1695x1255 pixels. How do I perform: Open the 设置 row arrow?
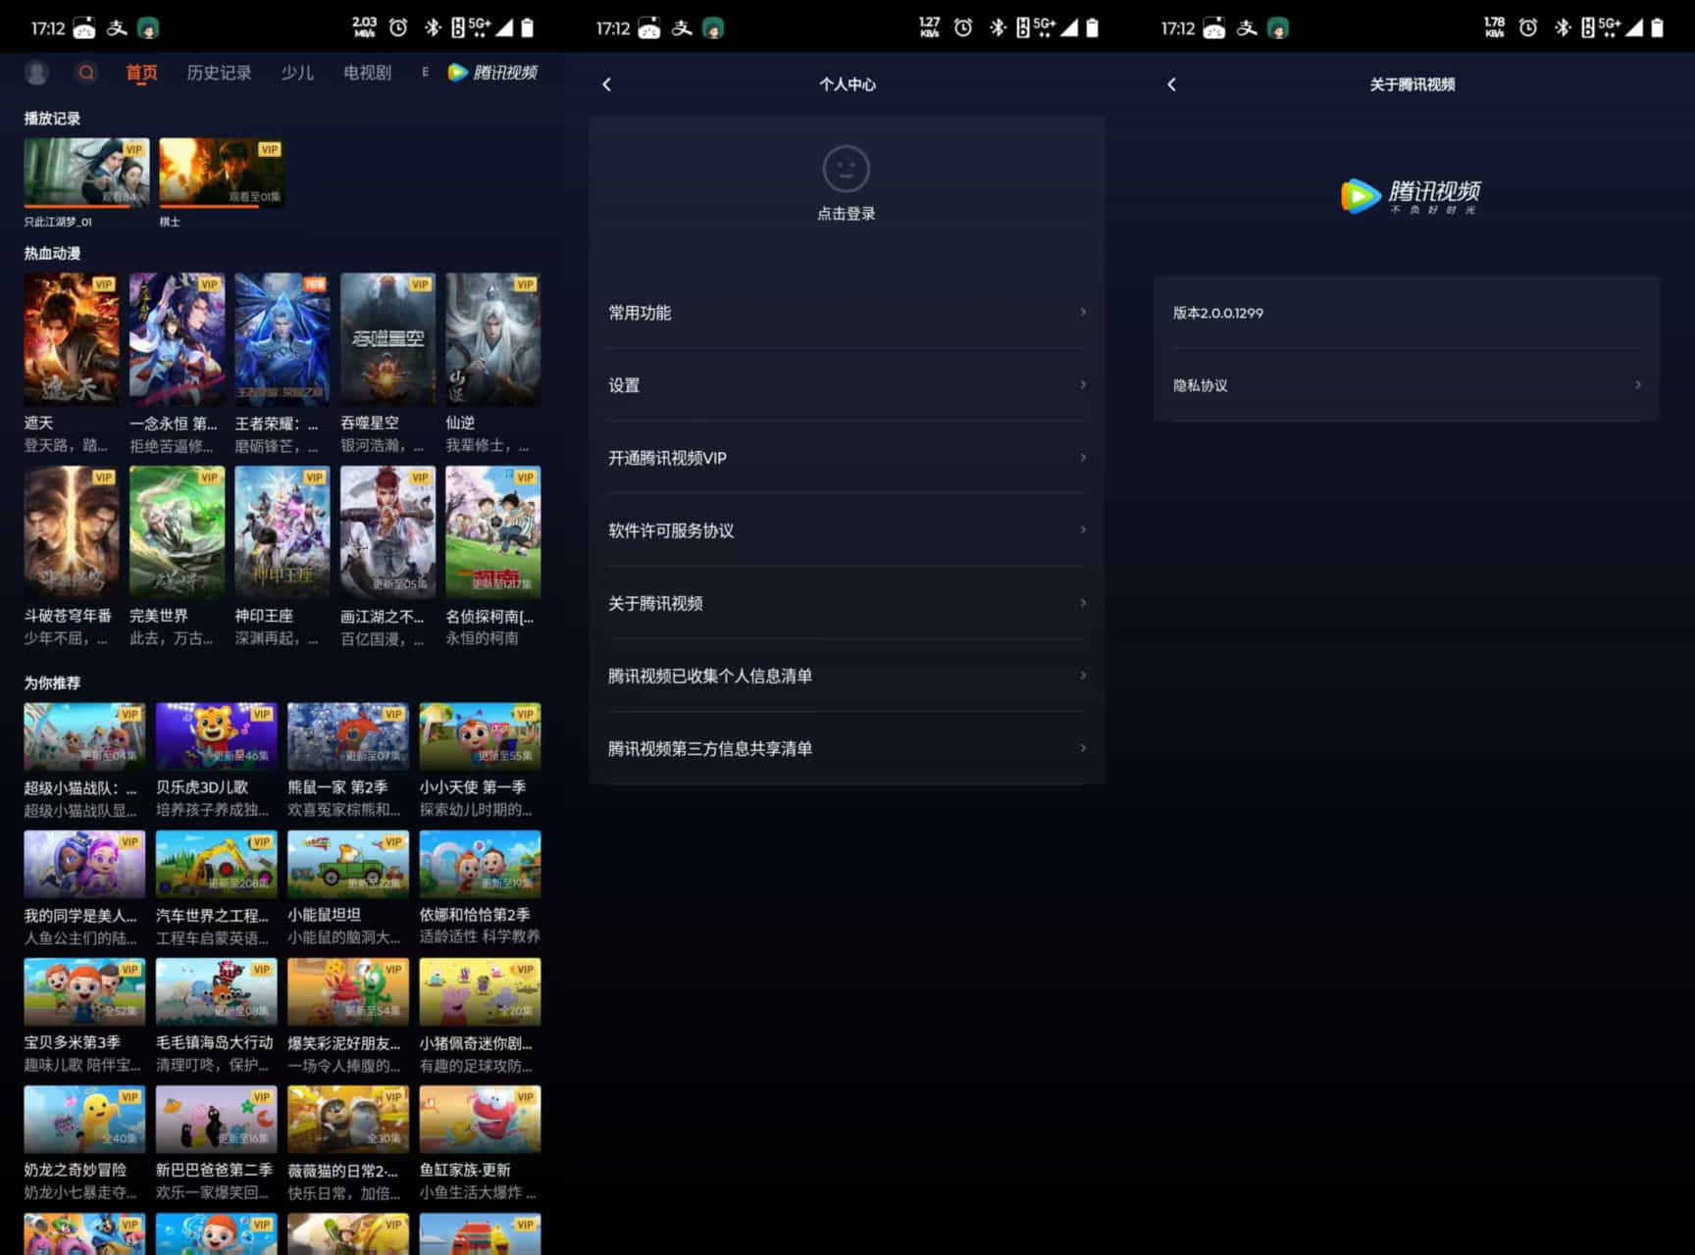tap(1083, 385)
